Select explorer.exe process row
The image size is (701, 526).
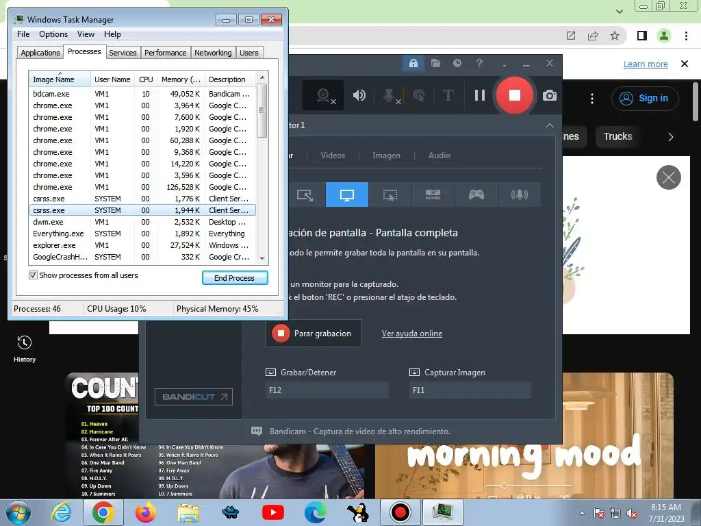[142, 245]
